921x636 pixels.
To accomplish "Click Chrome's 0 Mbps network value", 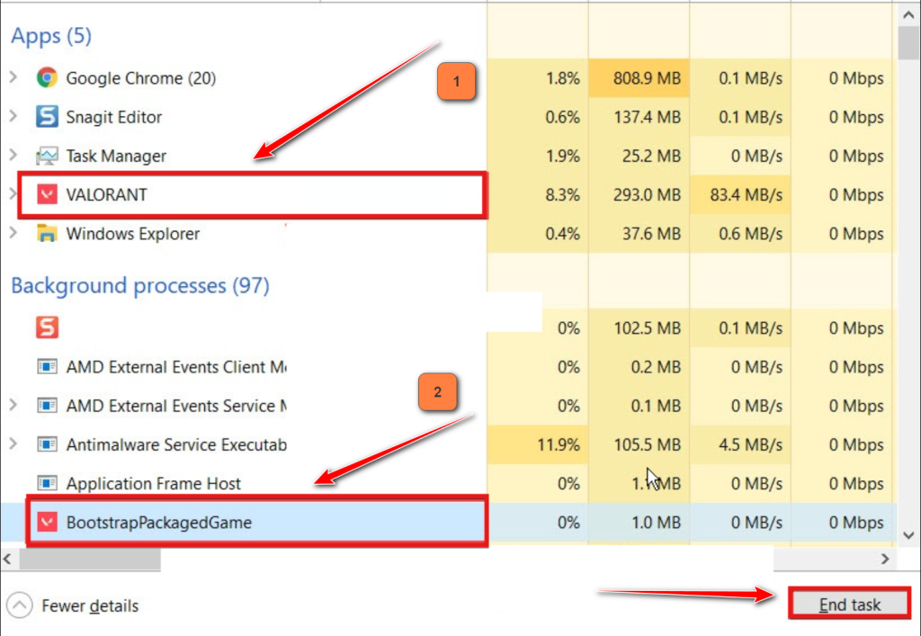I will pyautogui.click(x=856, y=78).
